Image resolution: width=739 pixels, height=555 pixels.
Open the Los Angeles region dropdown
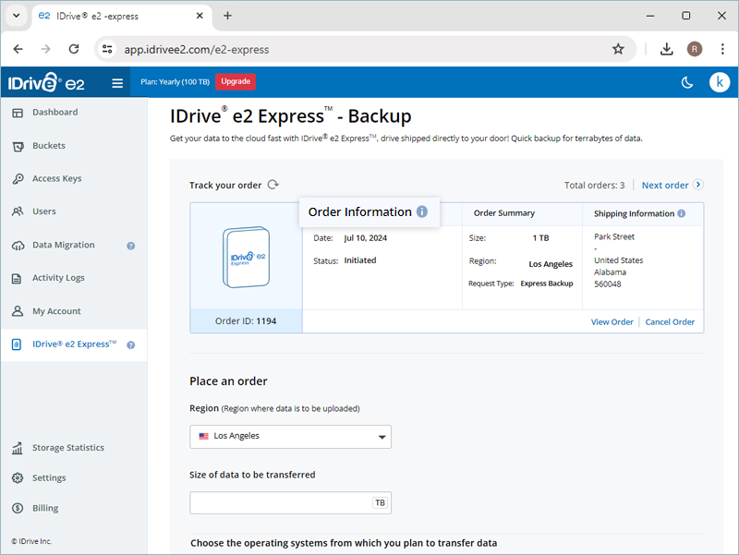pyautogui.click(x=290, y=437)
